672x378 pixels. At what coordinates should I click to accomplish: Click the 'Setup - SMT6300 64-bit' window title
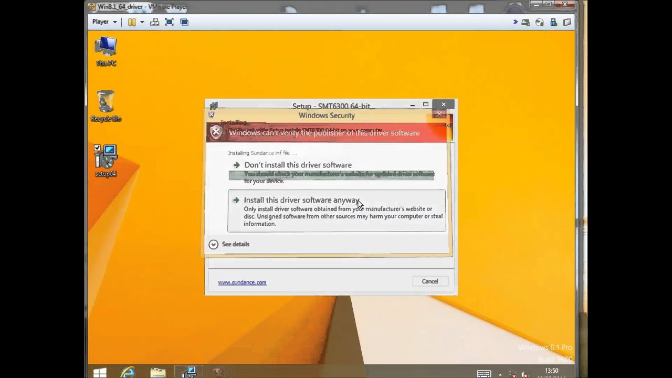(x=331, y=106)
